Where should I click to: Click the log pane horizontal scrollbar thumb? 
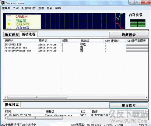35,118
